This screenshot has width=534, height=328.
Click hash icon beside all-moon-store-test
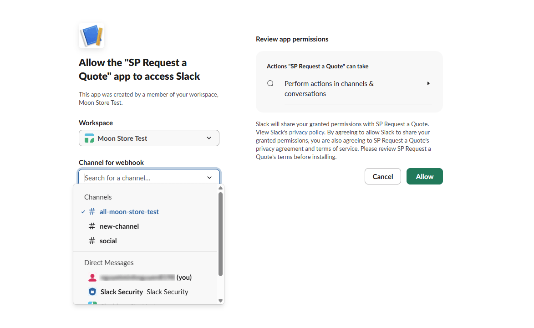click(92, 212)
